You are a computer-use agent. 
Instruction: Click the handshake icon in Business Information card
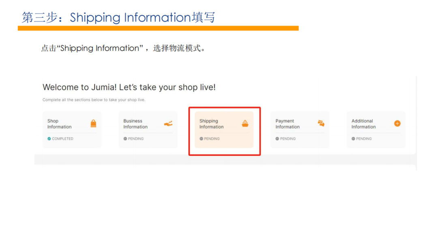(168, 123)
